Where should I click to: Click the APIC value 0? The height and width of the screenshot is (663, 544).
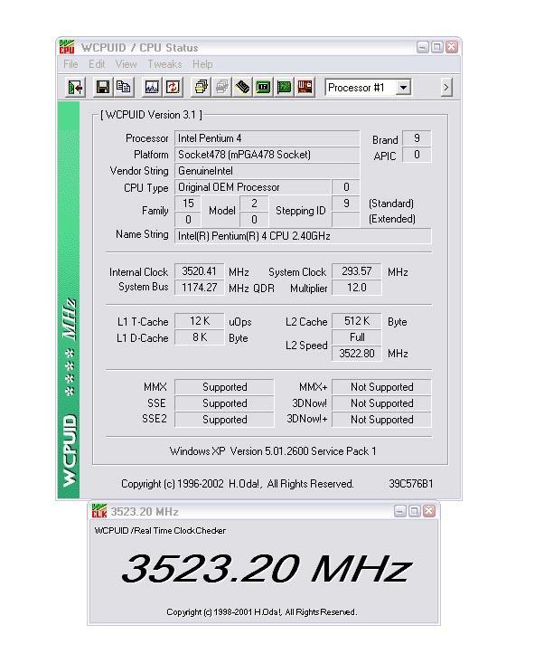tap(417, 155)
